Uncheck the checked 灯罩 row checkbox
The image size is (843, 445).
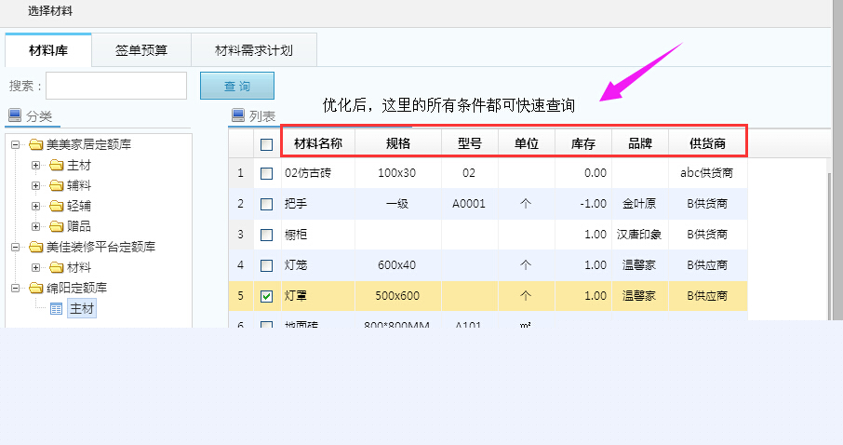(x=267, y=296)
